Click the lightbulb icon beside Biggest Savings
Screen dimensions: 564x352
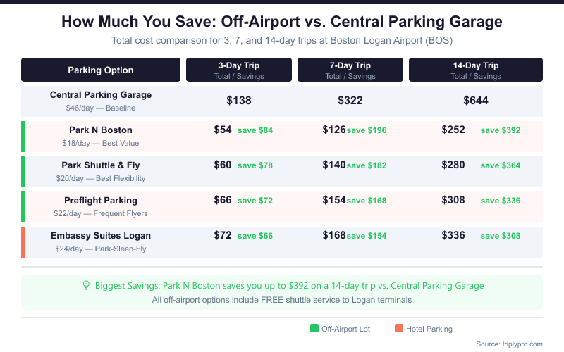[x=87, y=286]
